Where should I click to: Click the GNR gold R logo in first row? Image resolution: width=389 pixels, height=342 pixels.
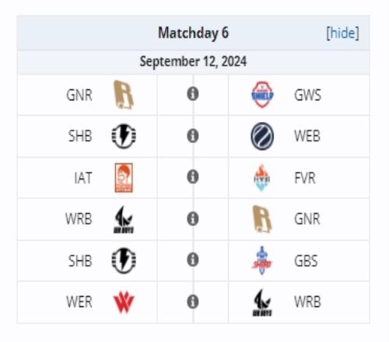click(124, 95)
